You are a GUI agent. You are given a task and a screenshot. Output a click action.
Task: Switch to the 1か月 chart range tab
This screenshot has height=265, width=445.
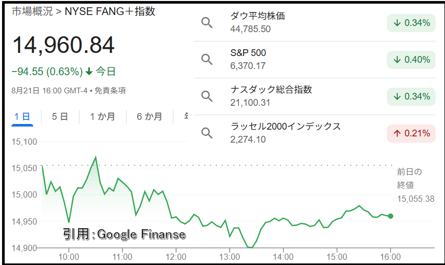(x=102, y=117)
